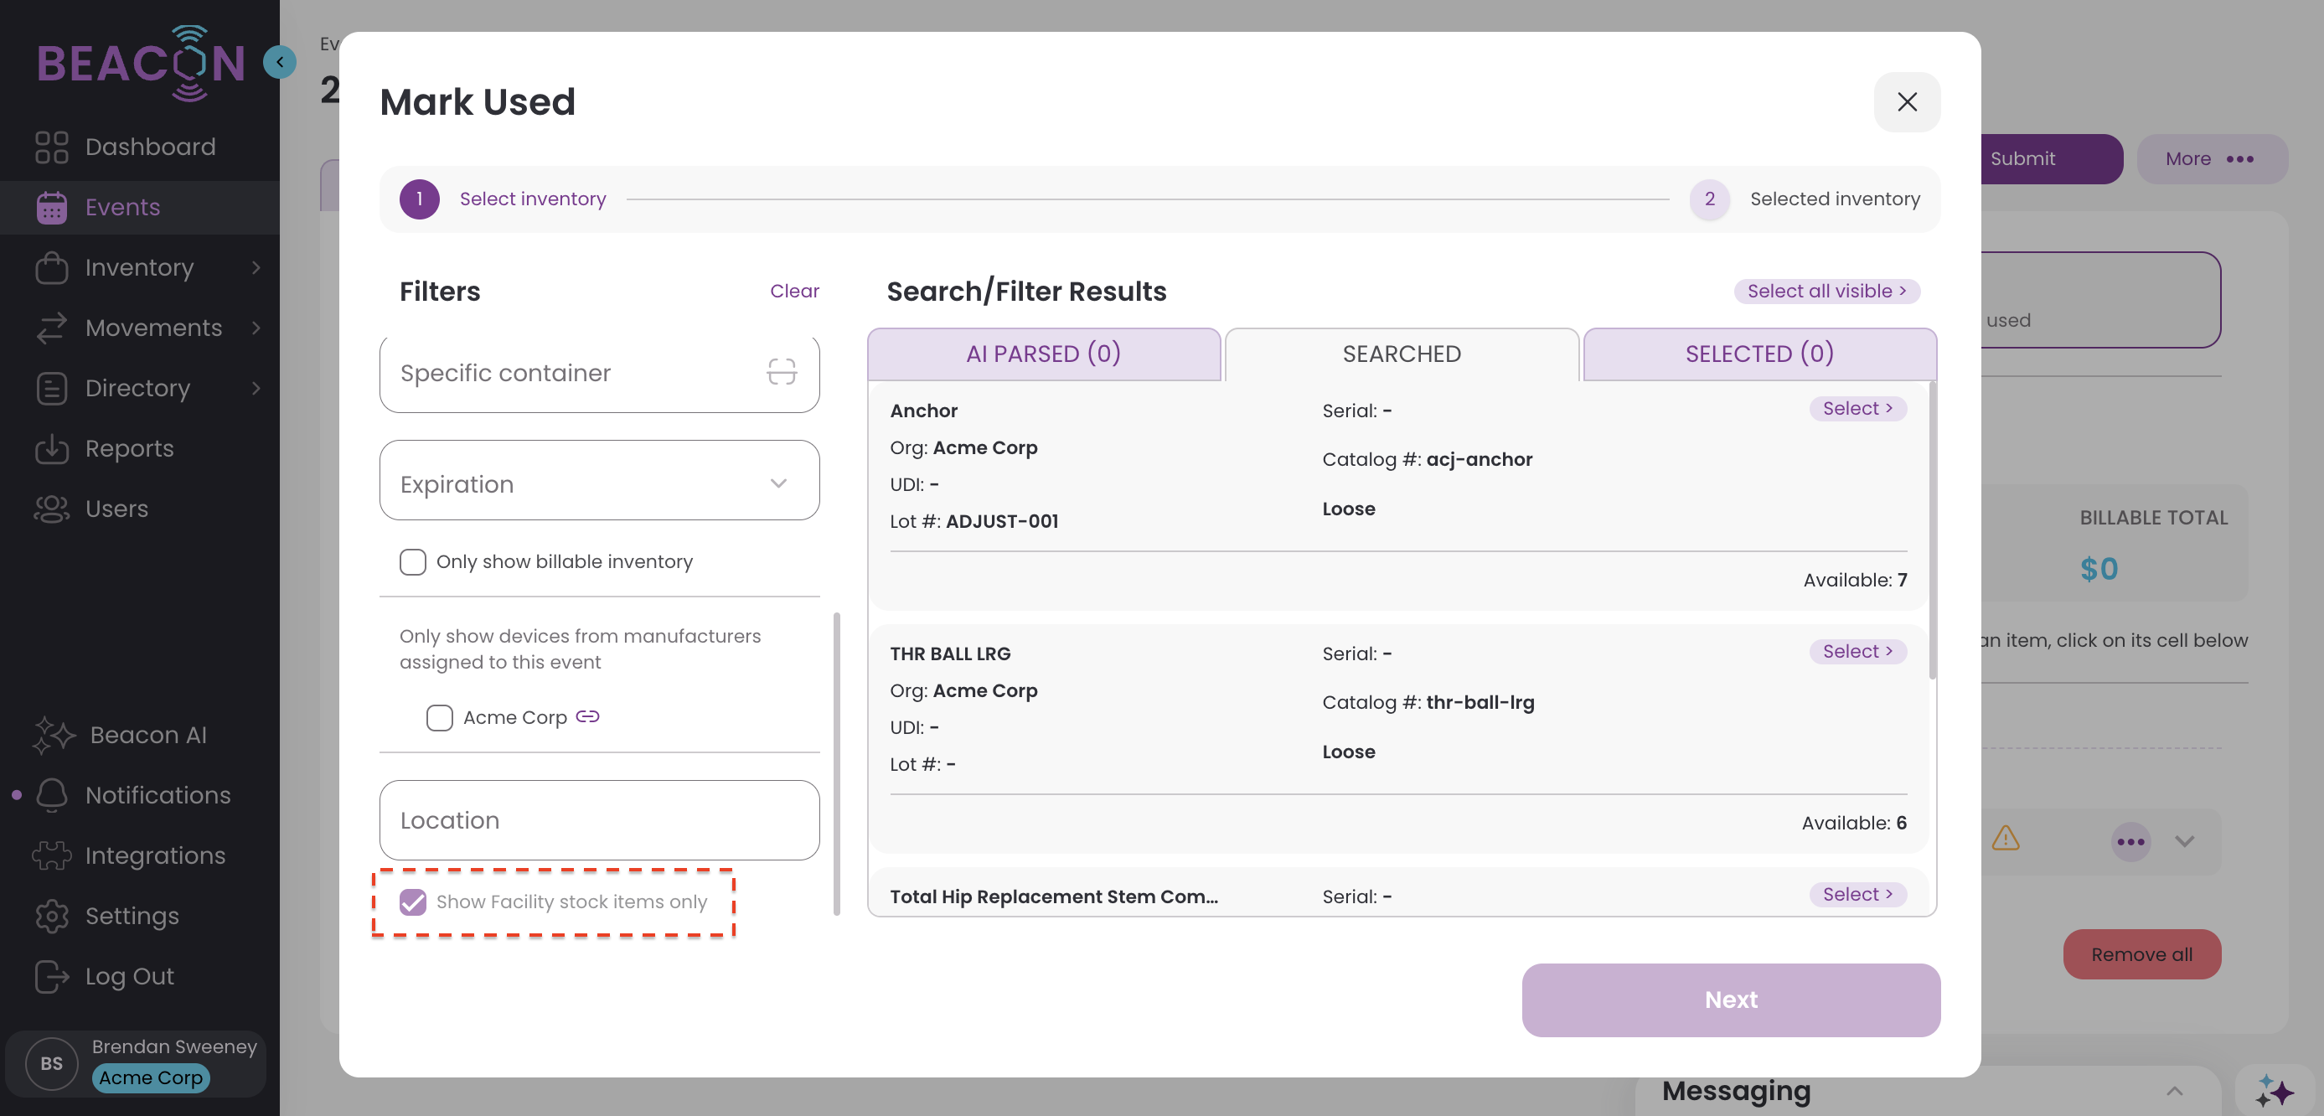Click the Location input field
Image resolution: width=2324 pixels, height=1116 pixels.
pyautogui.click(x=599, y=819)
